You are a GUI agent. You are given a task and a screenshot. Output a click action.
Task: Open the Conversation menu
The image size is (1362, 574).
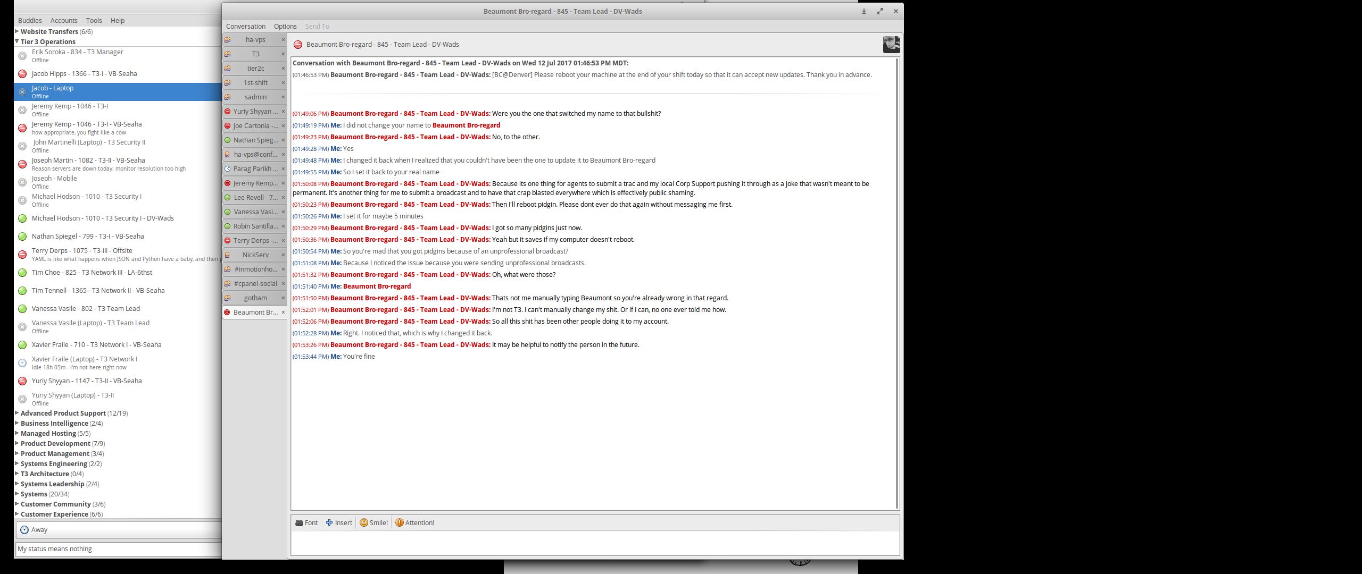[x=245, y=26]
